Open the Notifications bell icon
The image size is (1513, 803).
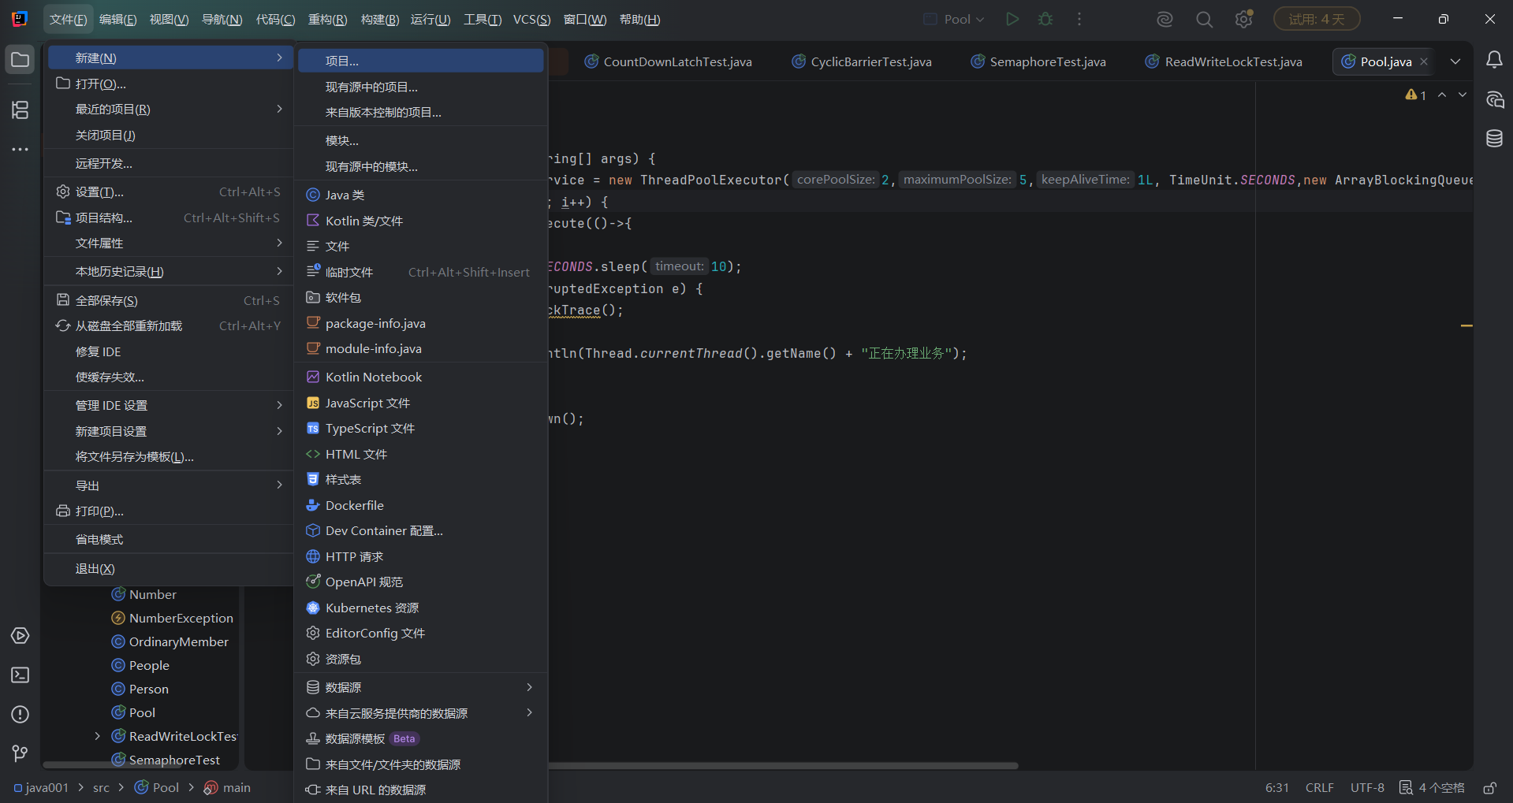(x=1494, y=60)
